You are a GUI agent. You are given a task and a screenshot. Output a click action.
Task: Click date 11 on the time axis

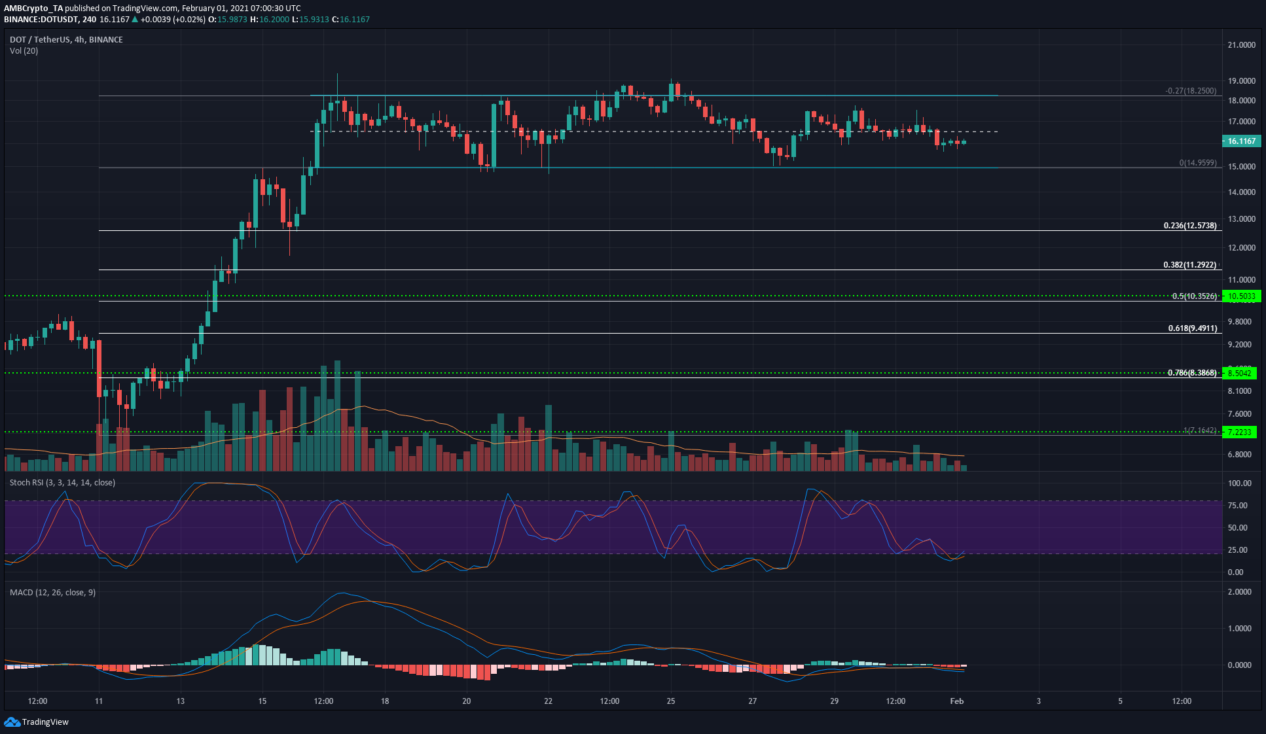pyautogui.click(x=99, y=701)
